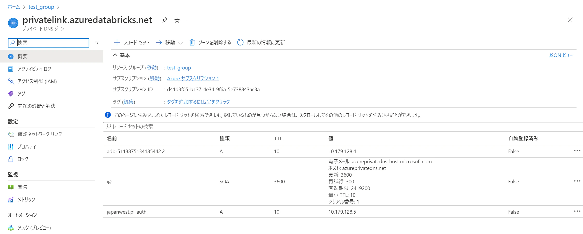Image resolution: width=583 pixels, height=234 pixels.
Task: Select the @ SOA record name
Action: [x=109, y=182]
